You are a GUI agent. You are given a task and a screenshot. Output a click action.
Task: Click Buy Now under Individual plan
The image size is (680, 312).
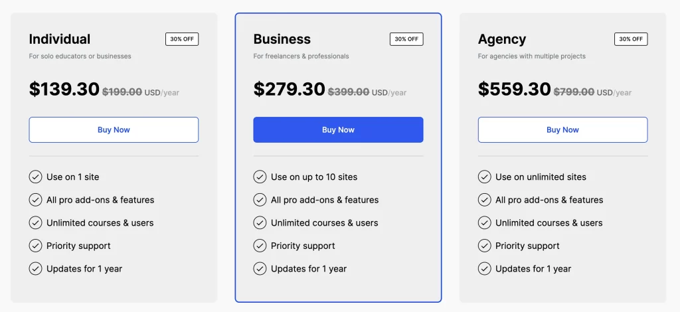click(114, 129)
